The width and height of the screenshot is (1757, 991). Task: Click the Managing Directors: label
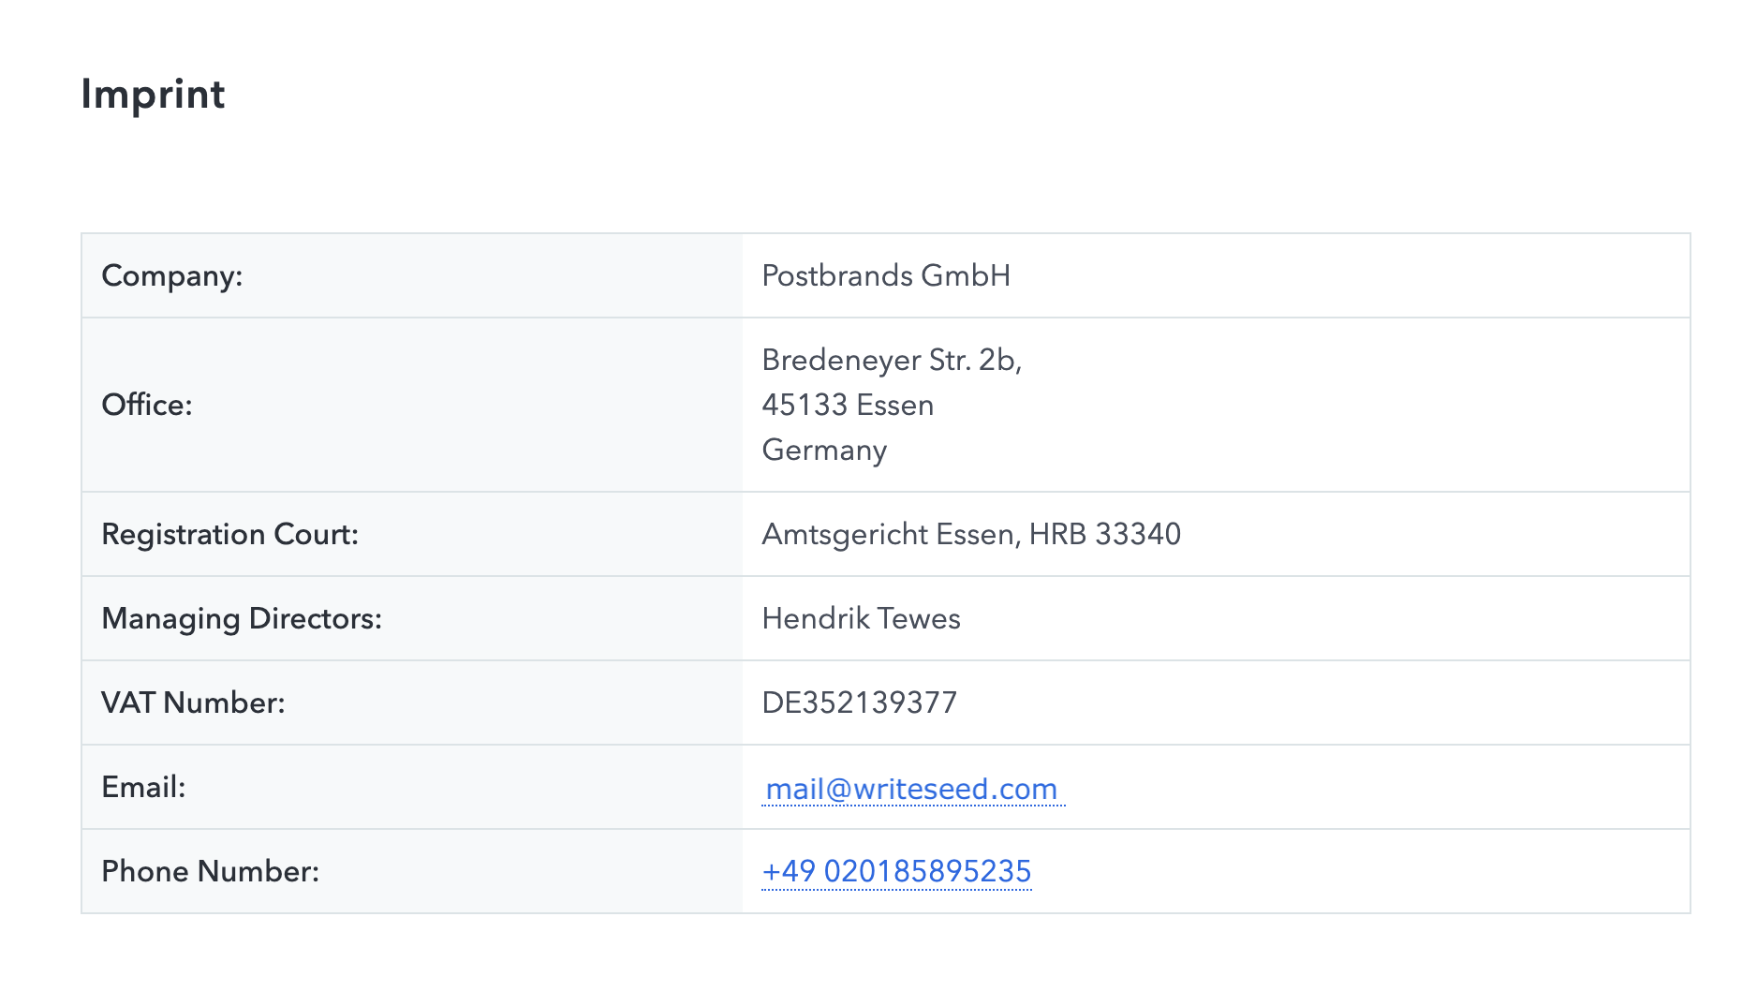(241, 619)
